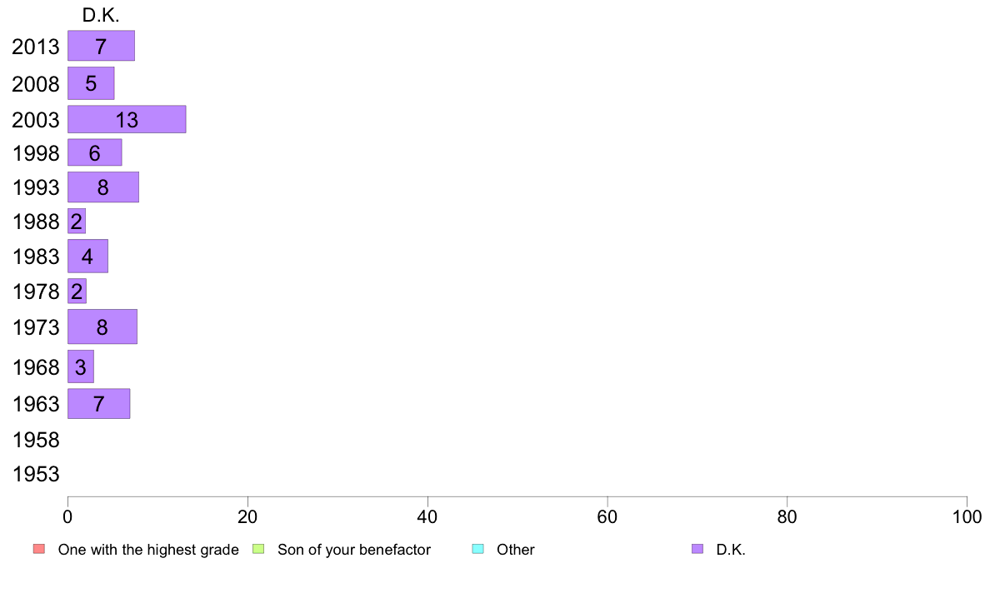Viewport: 990px width, 613px height.
Task: Select the 1998 bar showing 6
Action: 95,152
